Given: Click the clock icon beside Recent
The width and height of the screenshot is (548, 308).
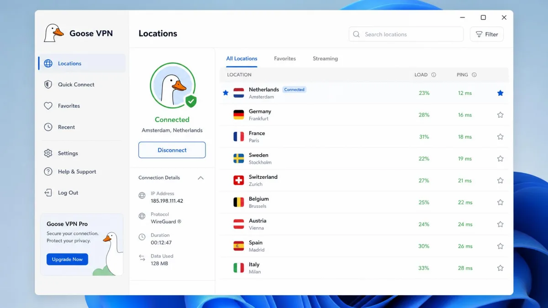Looking at the screenshot, I should click(x=48, y=127).
